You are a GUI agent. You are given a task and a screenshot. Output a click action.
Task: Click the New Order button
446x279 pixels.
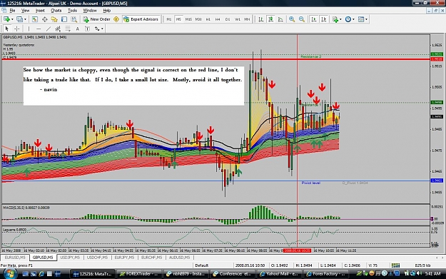[x=97, y=19]
